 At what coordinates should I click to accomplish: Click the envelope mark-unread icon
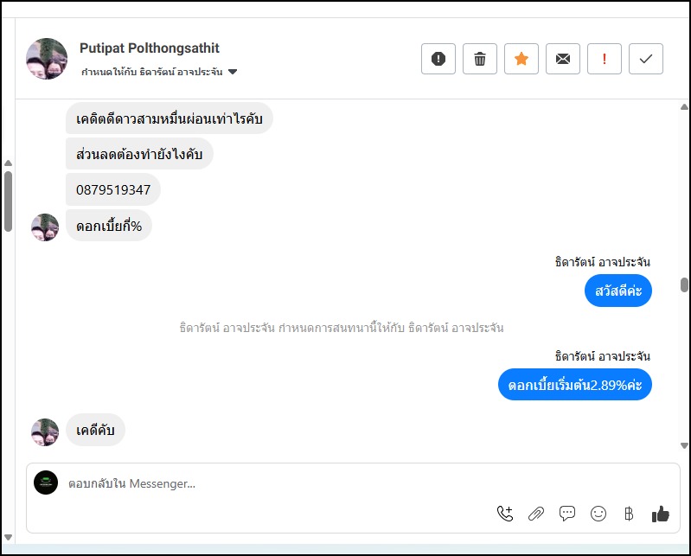[x=563, y=59]
